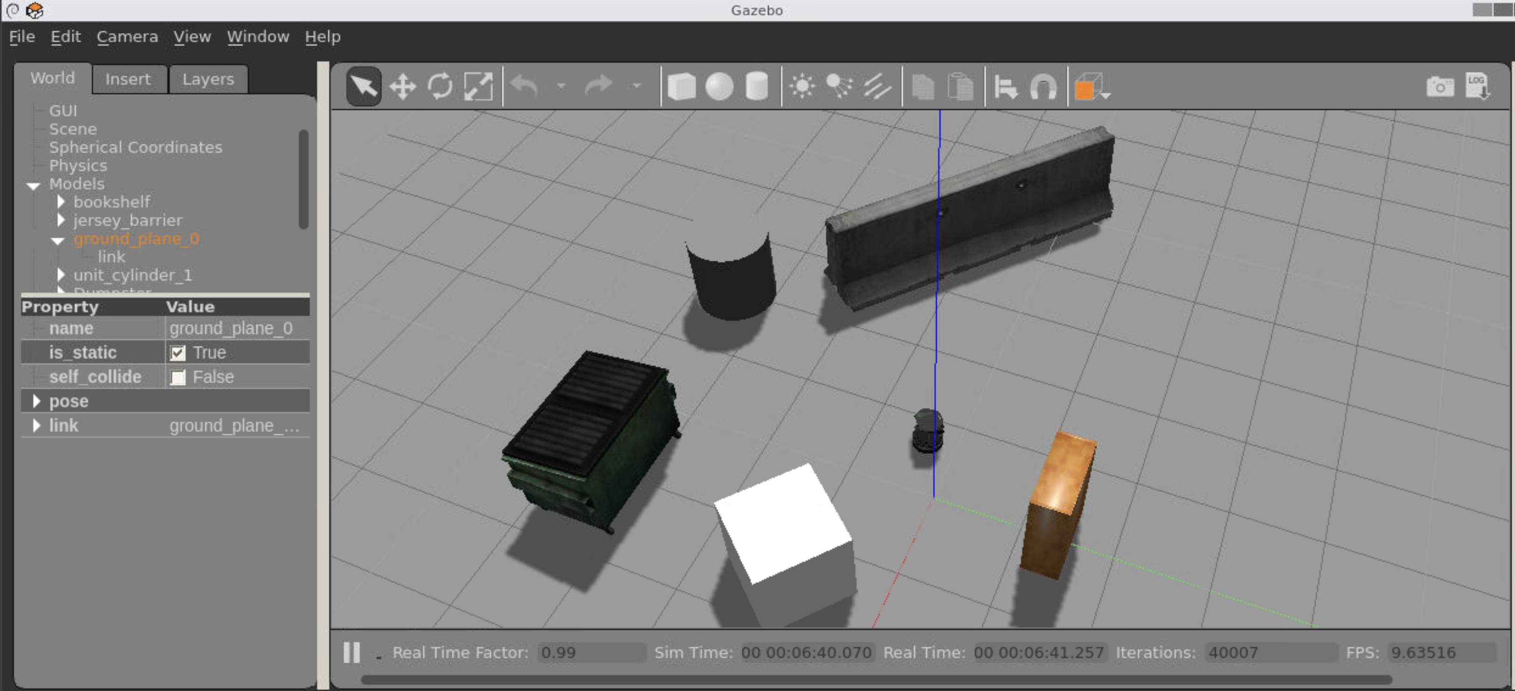Expand the pose property row
The height and width of the screenshot is (691, 1515).
point(37,401)
